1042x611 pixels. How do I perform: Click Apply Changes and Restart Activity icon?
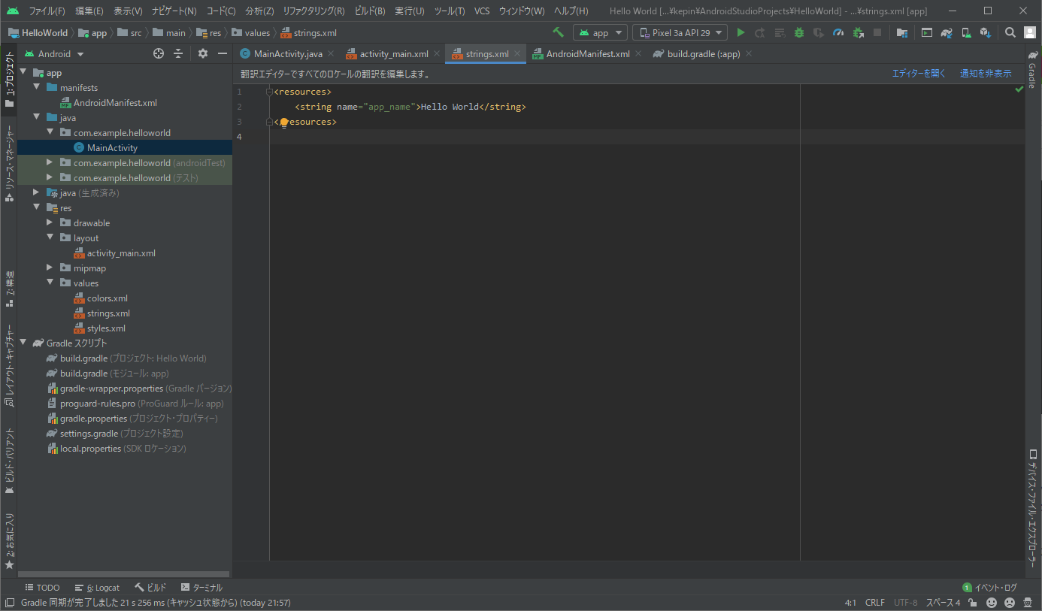(x=760, y=32)
